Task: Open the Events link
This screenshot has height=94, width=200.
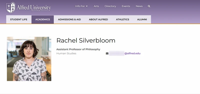Action: [x=126, y=6]
